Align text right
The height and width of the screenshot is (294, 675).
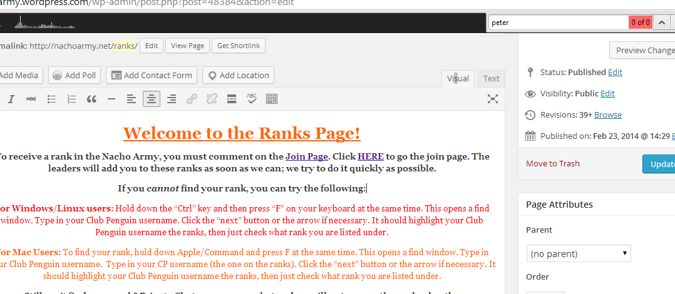click(x=171, y=99)
